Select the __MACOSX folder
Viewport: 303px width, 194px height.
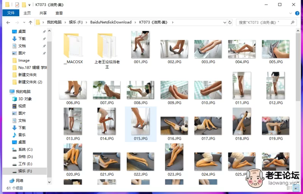[73, 48]
